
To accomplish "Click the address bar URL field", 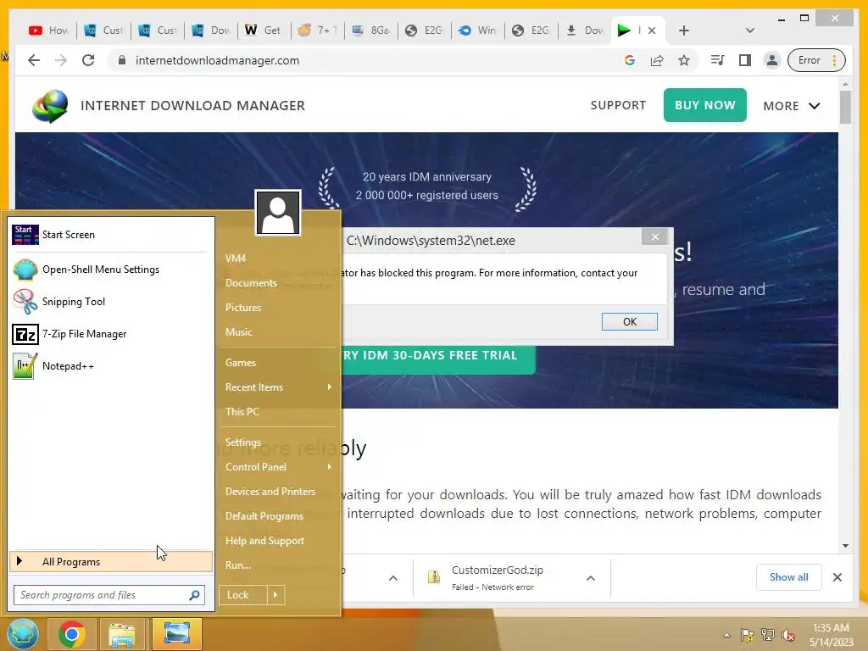I will click(365, 60).
